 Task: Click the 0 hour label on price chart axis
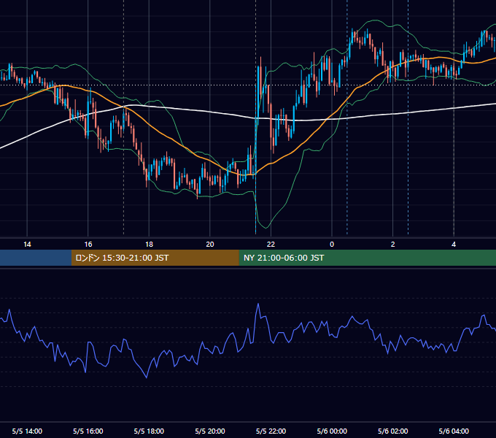(x=332, y=245)
